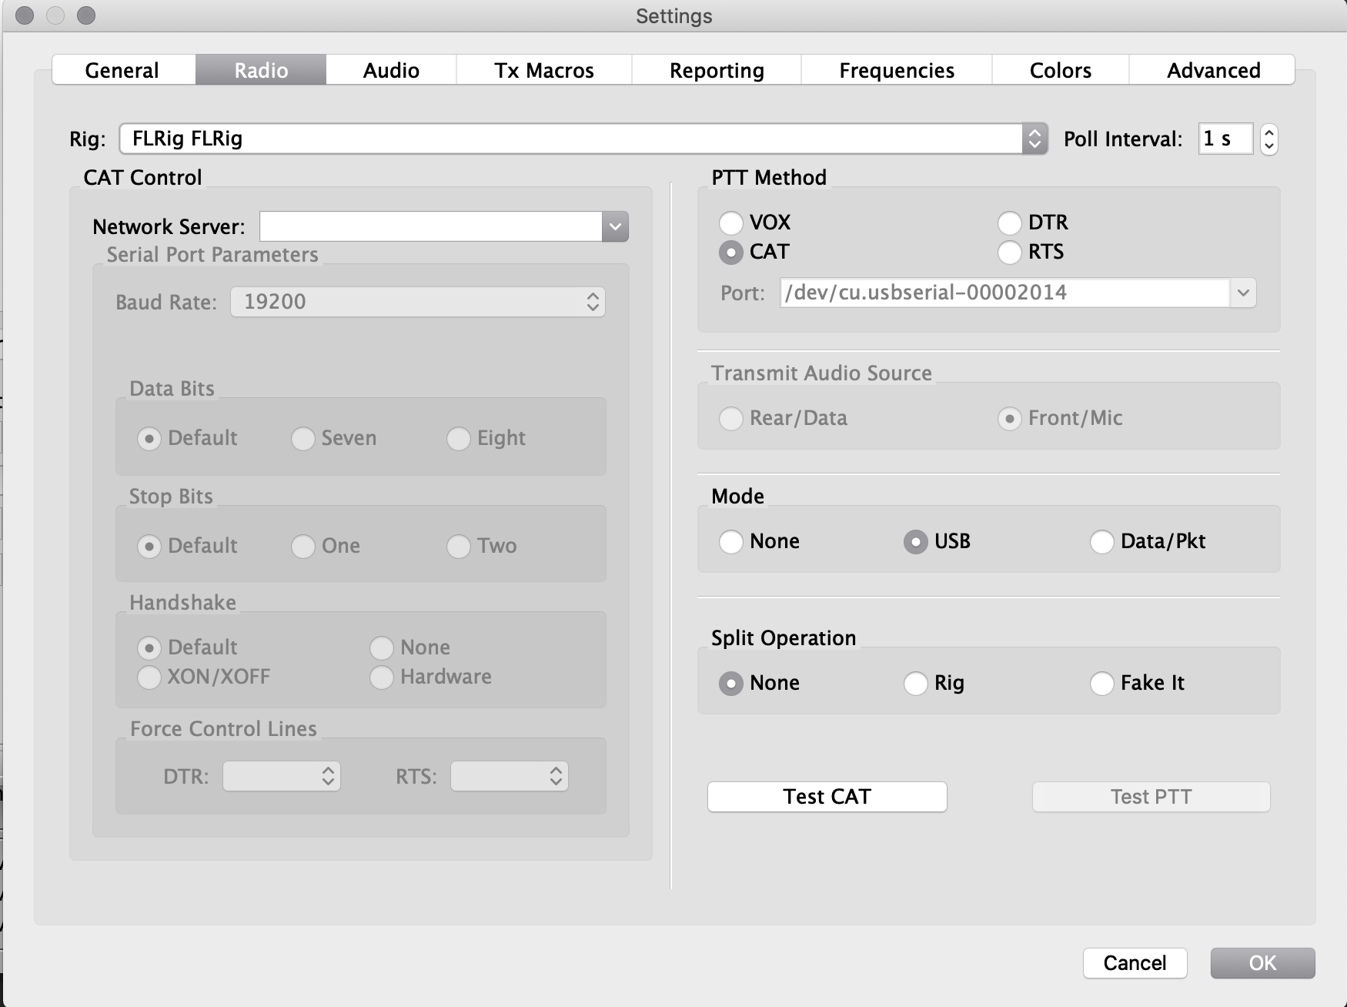Expand the Network Server dropdown arrow
This screenshot has width=1347, height=1007.
coord(615,226)
